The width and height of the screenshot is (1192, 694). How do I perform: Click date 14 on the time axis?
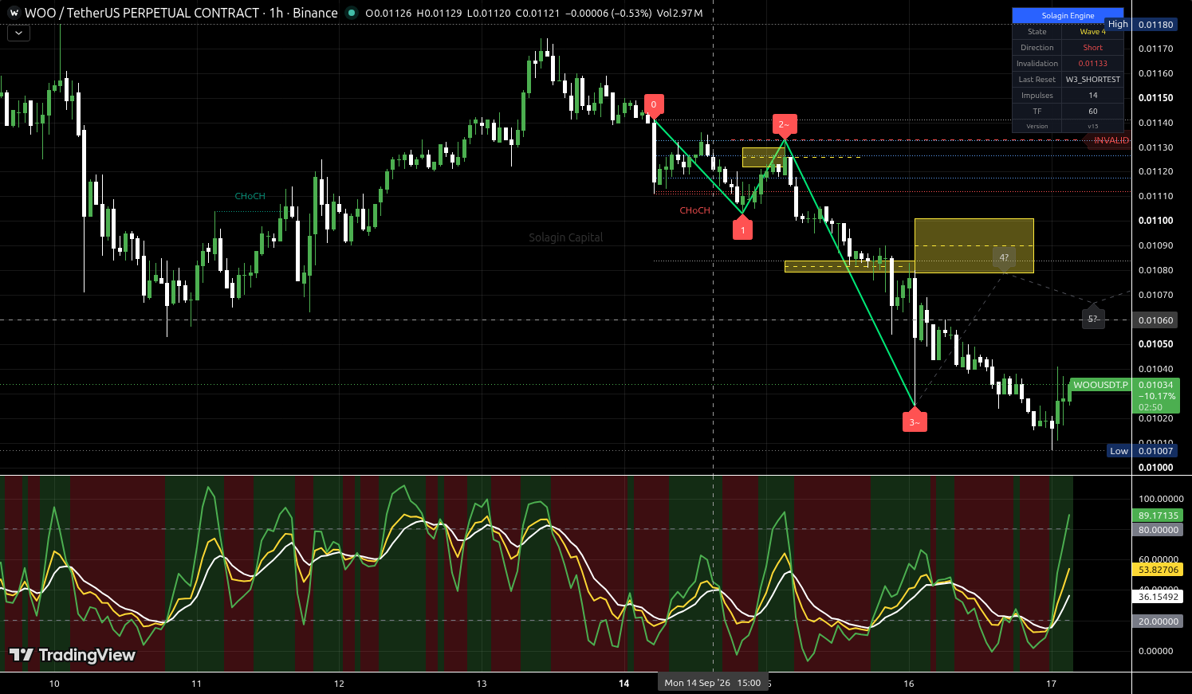coord(624,684)
